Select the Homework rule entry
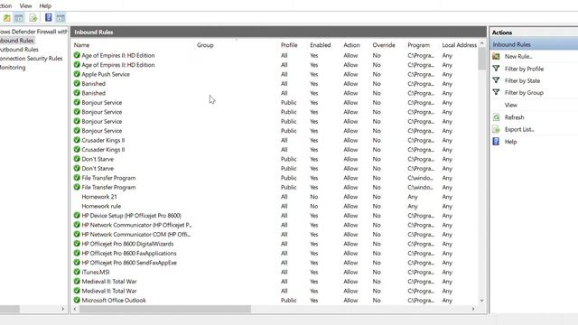The width and height of the screenshot is (578, 325). pos(101,207)
